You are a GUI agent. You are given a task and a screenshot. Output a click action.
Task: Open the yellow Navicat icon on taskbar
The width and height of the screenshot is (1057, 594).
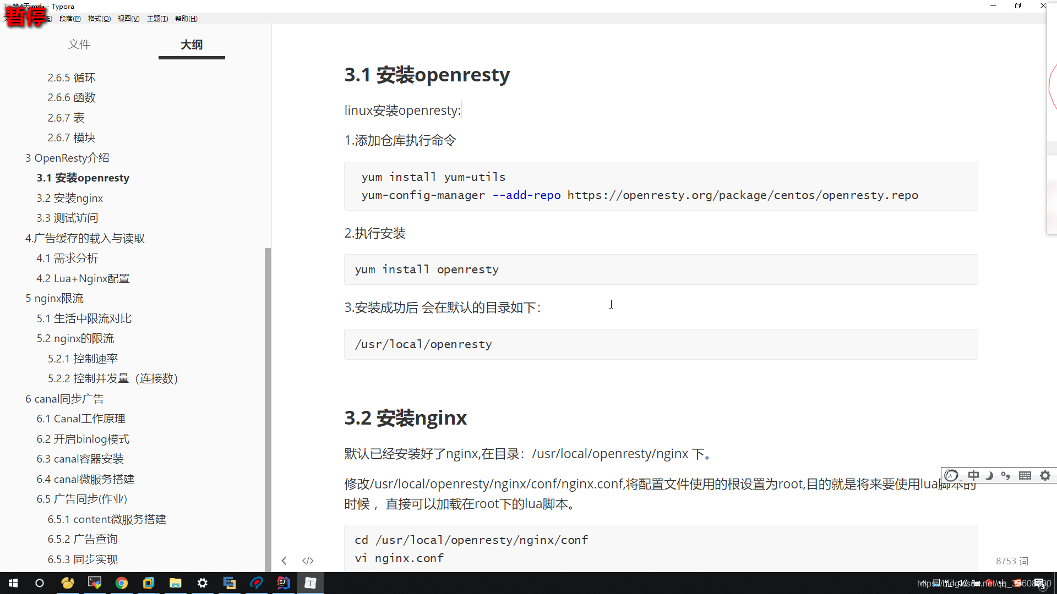click(x=68, y=583)
